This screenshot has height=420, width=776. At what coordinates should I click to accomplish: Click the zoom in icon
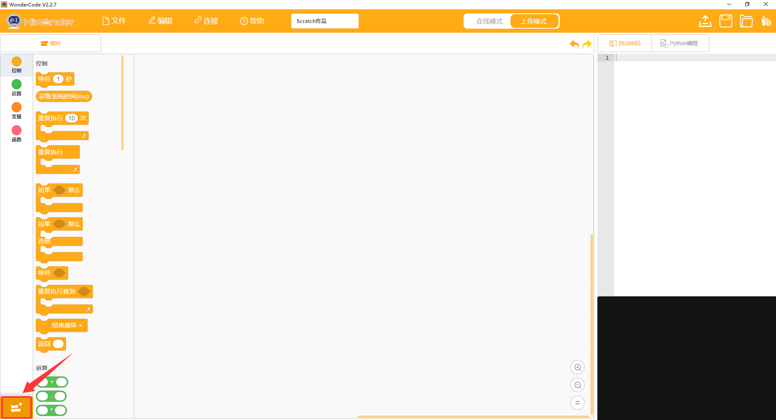(x=578, y=367)
